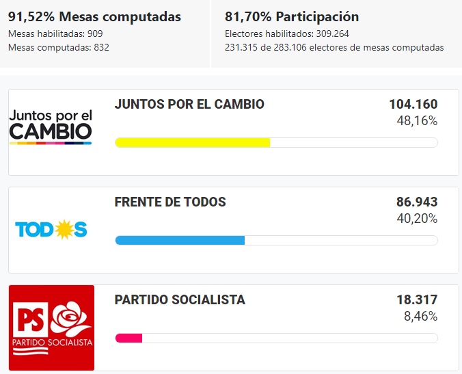Click the 104.160 vote count
Viewport: 462px width, 374px height.
pos(413,105)
